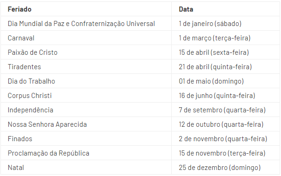
Task: Select the 16 de junho date
Action: tap(217, 96)
